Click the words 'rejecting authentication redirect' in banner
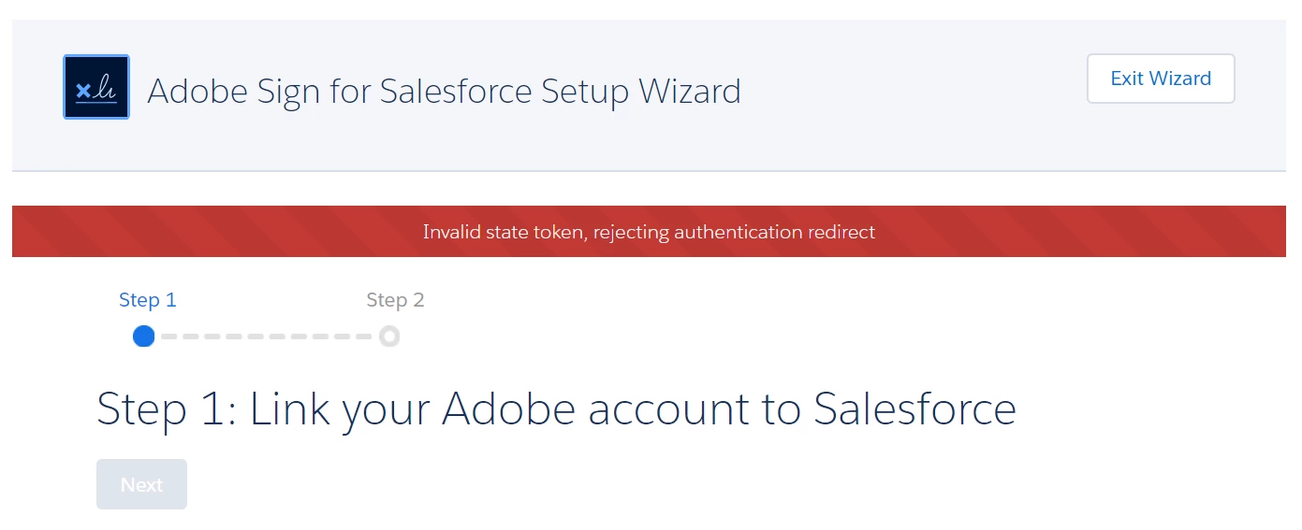 tap(736, 232)
